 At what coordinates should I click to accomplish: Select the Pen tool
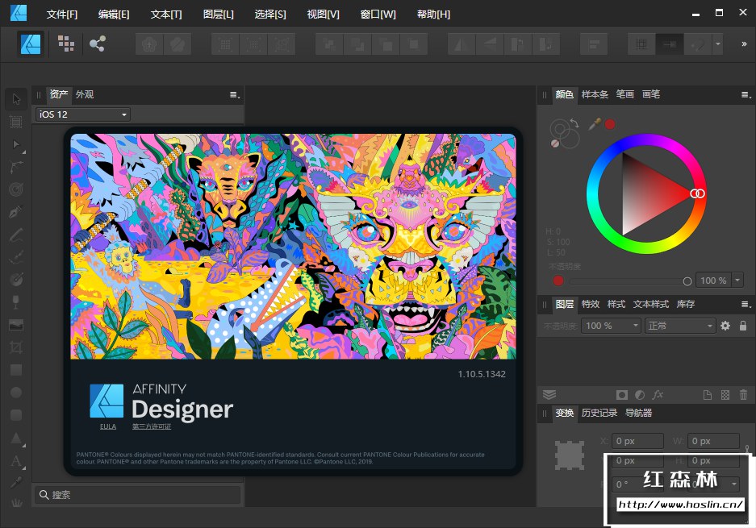16,212
